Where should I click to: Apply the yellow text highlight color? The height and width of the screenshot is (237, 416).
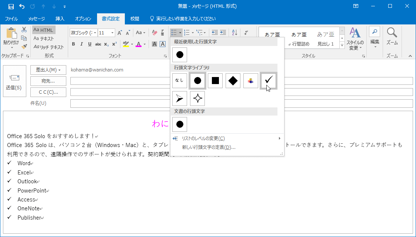126,44
